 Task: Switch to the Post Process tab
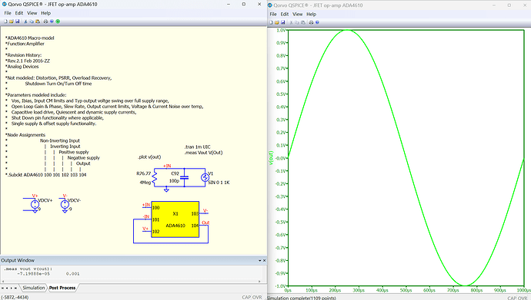(62, 288)
